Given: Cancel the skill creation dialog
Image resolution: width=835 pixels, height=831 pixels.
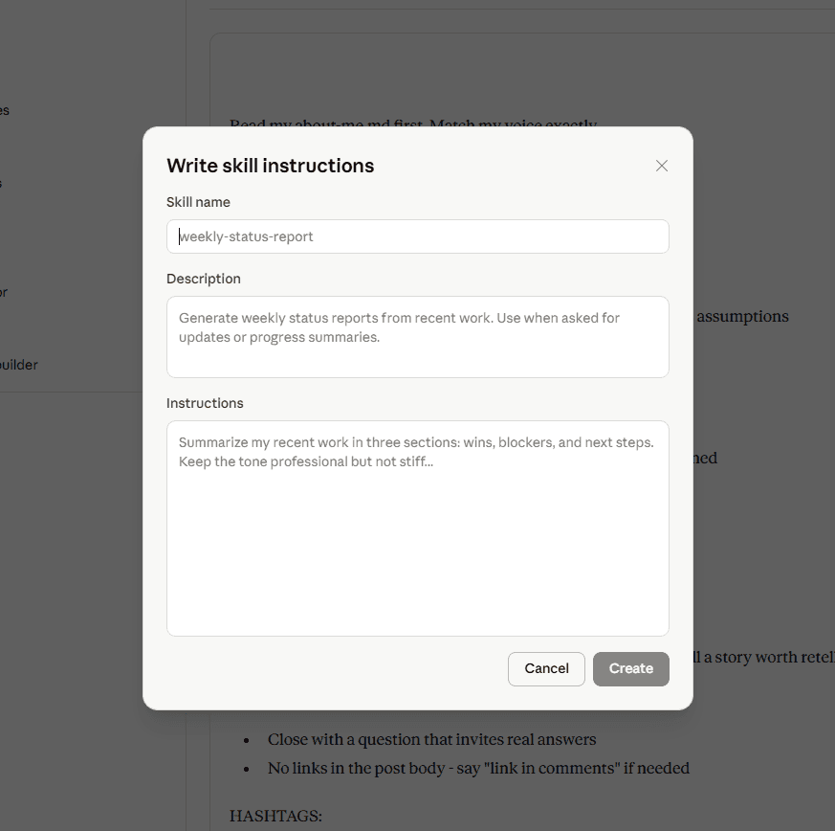Looking at the screenshot, I should point(546,669).
